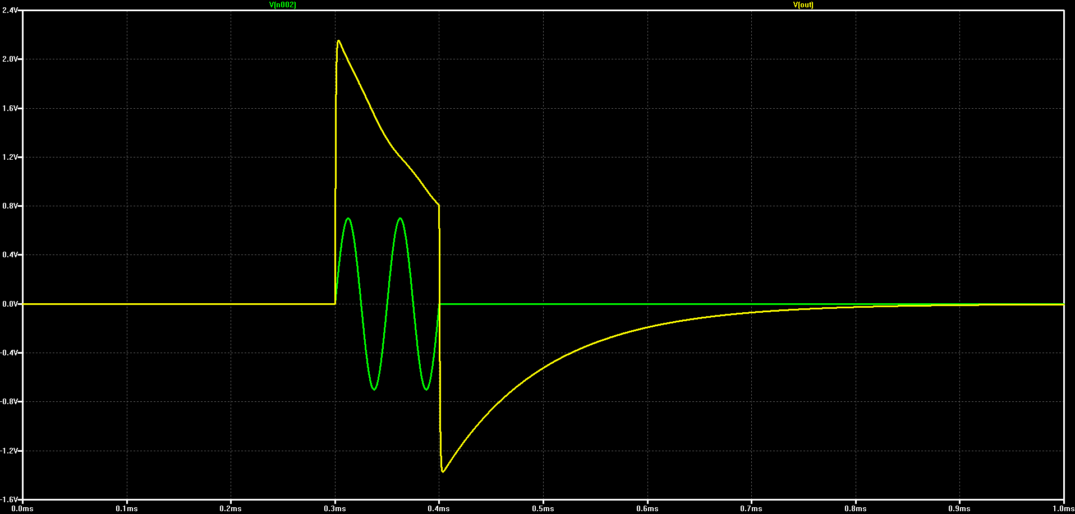The image size is (1075, 514).
Task: Click the 0.6ms time axis label
Action: [x=647, y=509]
